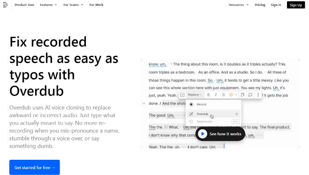Select Overdub from the Replace menu
This screenshot has width=309, height=175.
[x=214, y=114]
